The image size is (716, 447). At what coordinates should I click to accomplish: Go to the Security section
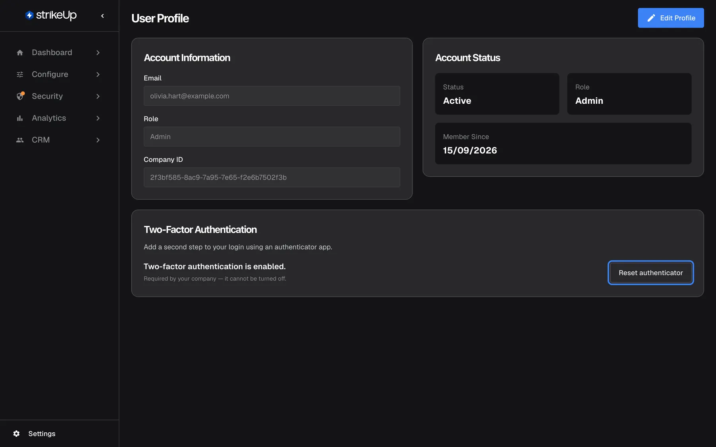59,96
